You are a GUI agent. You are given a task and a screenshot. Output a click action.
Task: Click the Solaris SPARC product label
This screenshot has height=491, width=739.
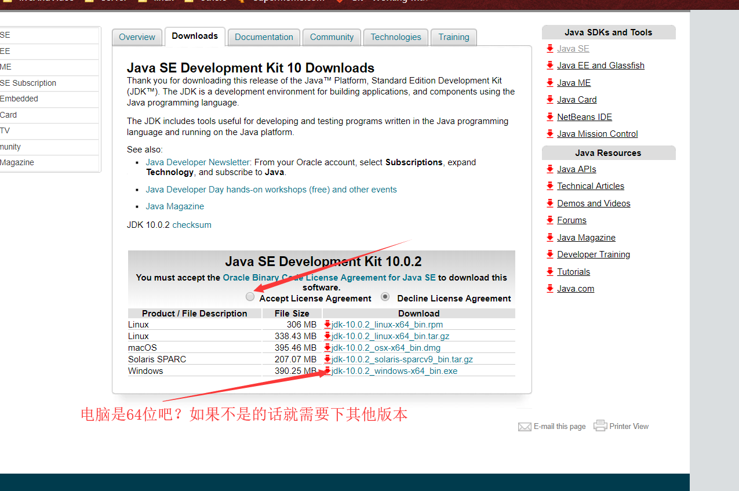coord(157,359)
